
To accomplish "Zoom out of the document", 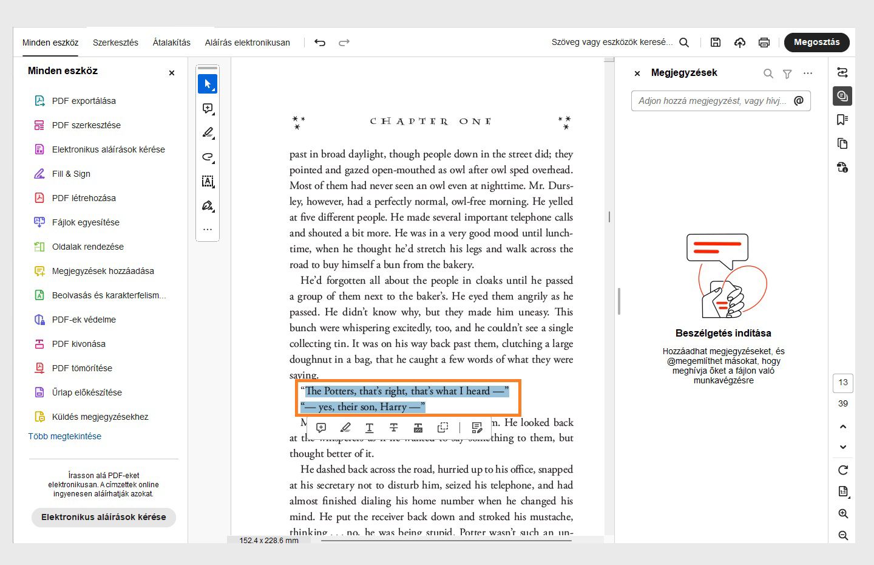I will [843, 536].
